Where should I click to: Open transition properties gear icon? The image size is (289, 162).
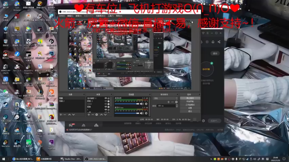pyautogui.click(x=176, y=102)
